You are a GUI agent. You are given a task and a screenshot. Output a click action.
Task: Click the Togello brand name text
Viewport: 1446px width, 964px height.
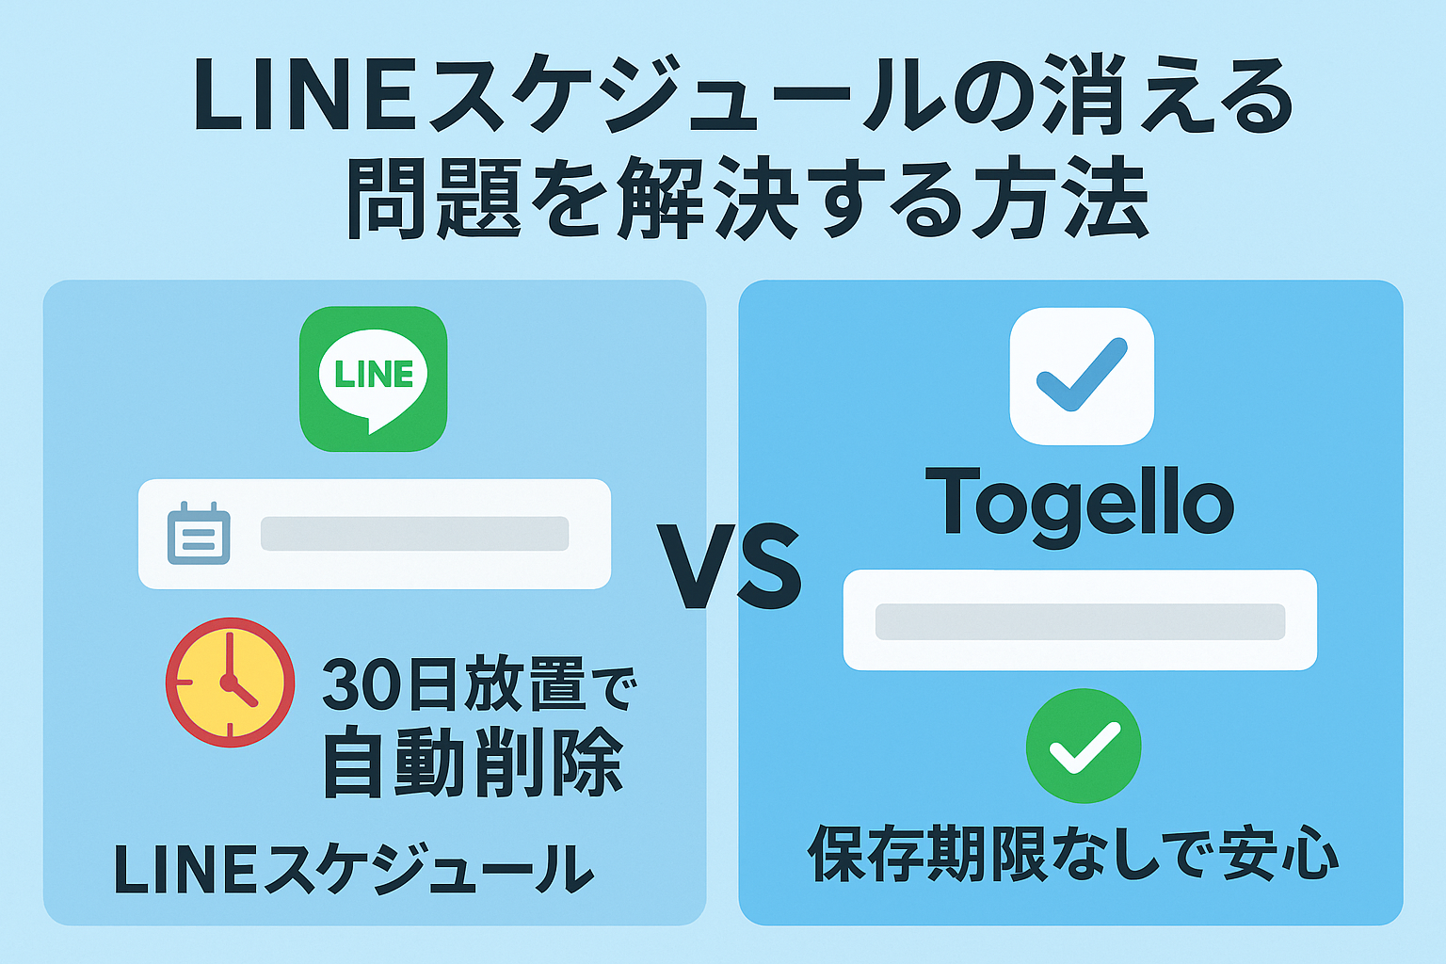point(1081,506)
